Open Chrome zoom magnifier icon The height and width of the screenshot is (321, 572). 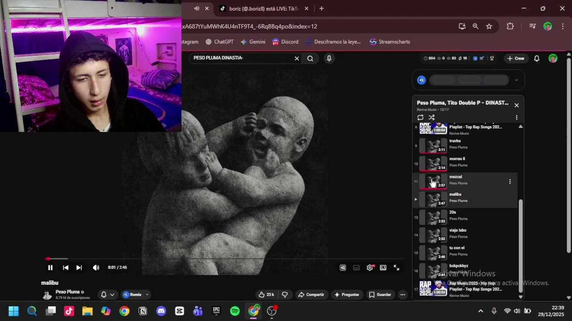(475, 26)
